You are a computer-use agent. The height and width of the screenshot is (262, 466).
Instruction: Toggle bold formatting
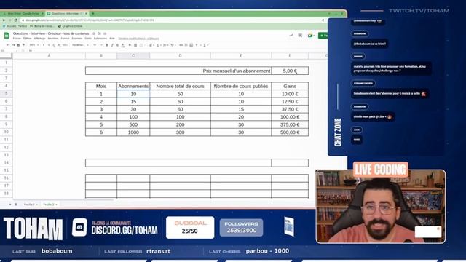point(107,45)
